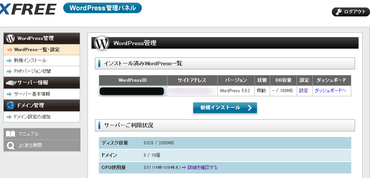Click the WordPressID column header
This screenshot has height=178, width=370.
tap(133, 80)
